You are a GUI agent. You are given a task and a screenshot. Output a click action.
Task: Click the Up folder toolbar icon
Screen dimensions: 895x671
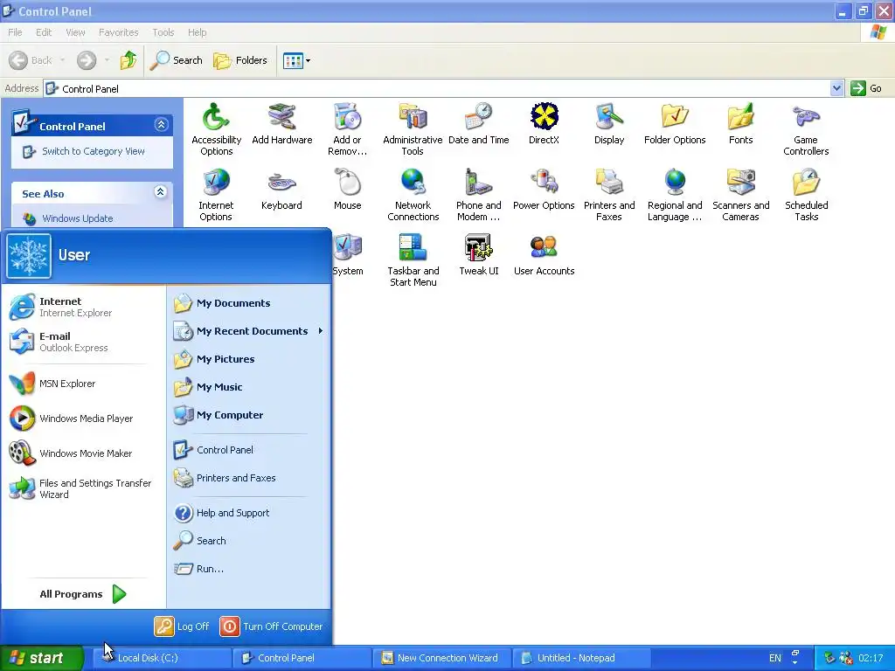(x=128, y=60)
